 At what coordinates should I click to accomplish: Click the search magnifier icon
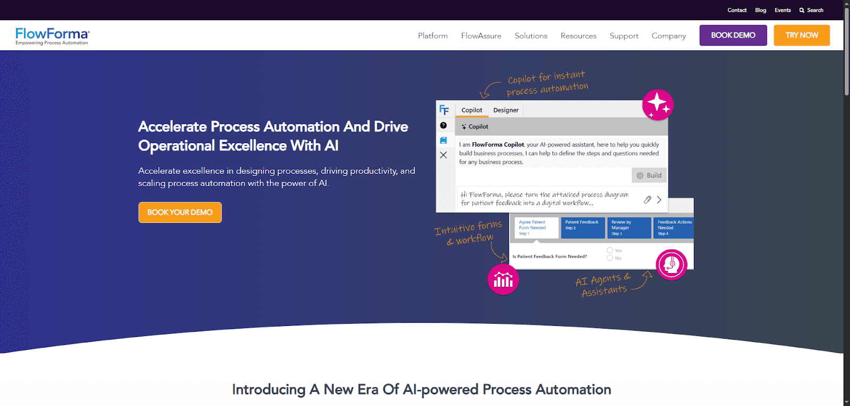[802, 10]
